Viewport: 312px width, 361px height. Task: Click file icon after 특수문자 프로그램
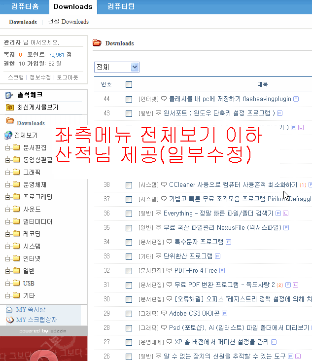point(229,242)
